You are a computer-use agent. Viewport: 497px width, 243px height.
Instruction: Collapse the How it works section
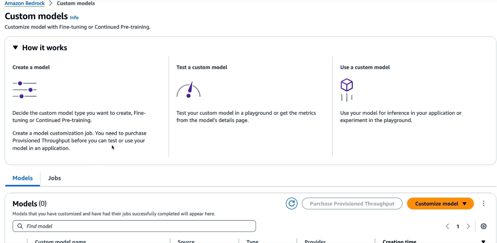click(15, 47)
